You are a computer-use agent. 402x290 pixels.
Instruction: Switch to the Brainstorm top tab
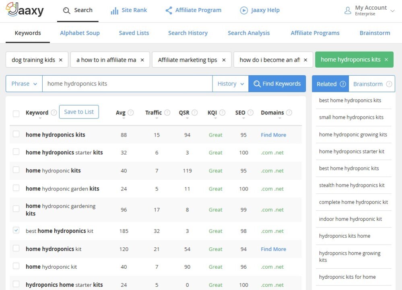pyautogui.click(x=375, y=33)
